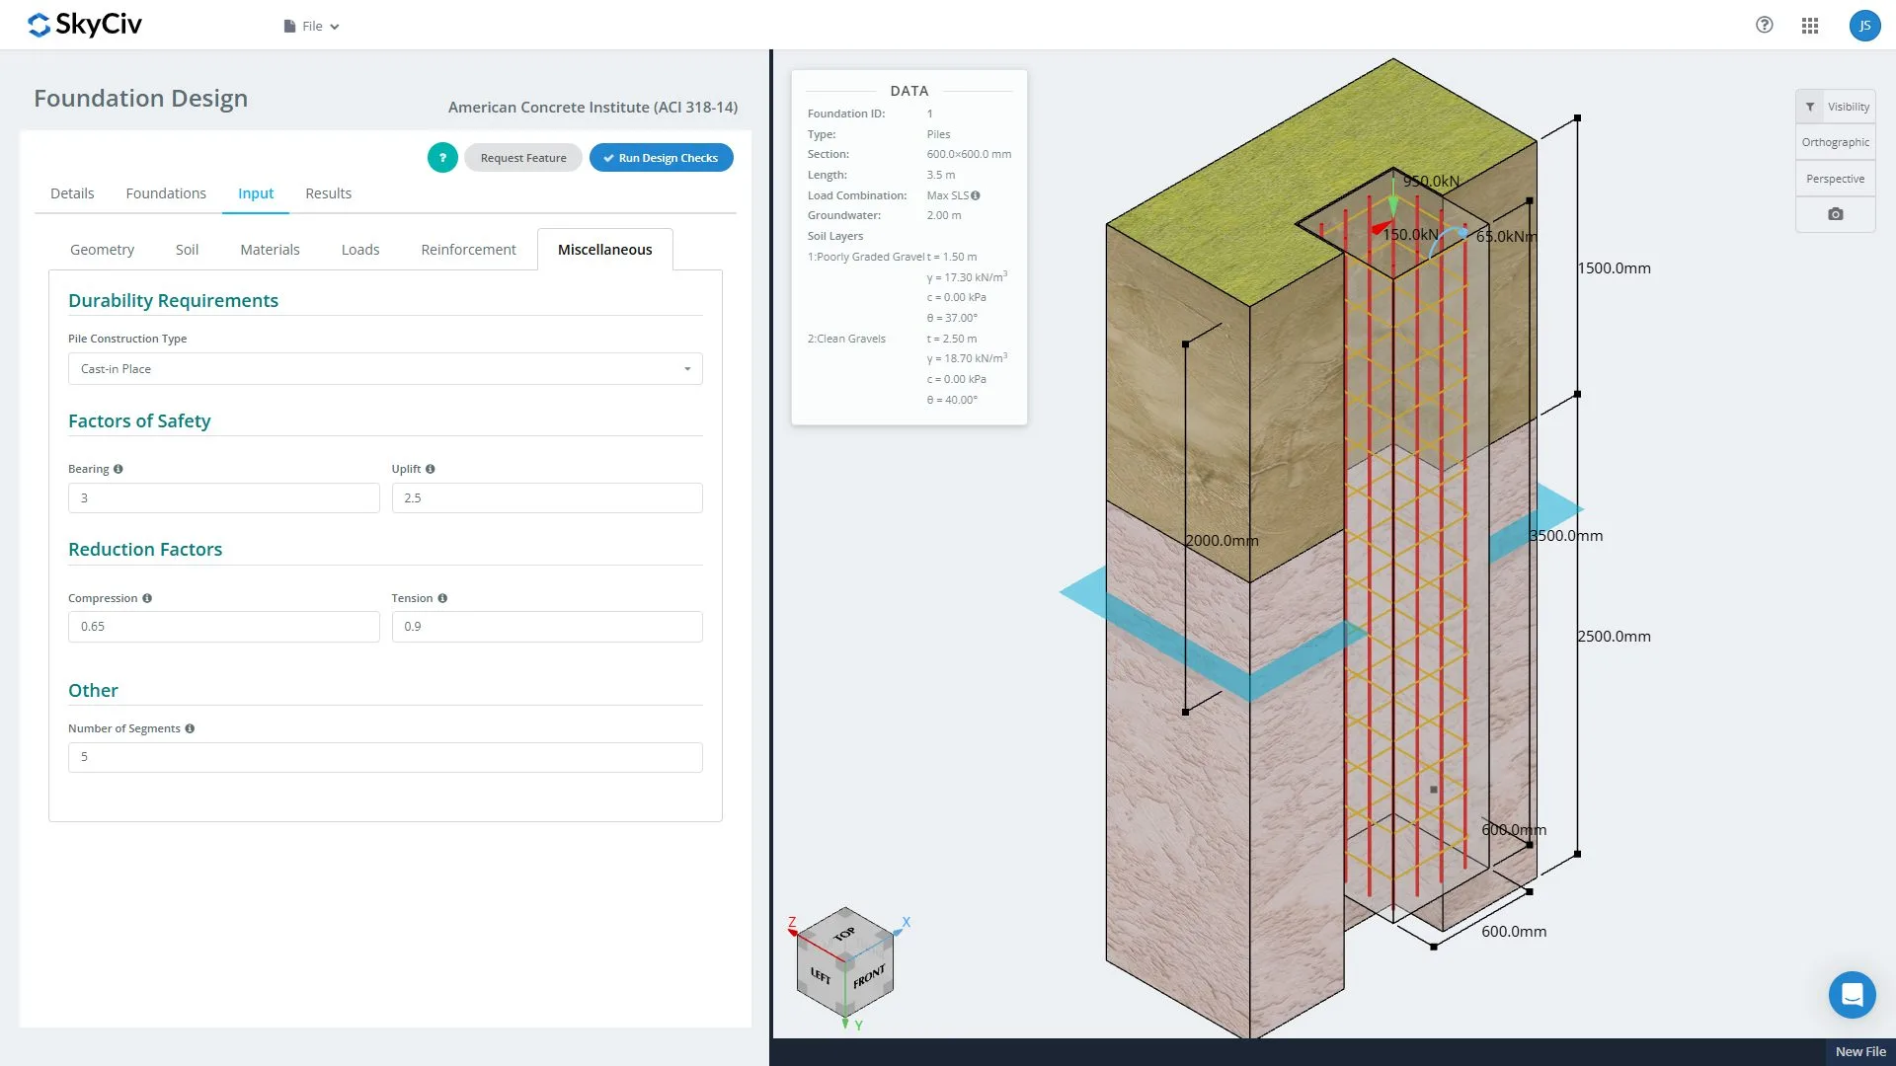
Task: Click the Compression reduction factor field
Action: [x=223, y=627]
